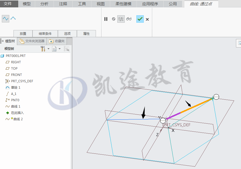241x169 pixels.
Task: Click the 模型树 tab tree icon
Action: point(2,41)
